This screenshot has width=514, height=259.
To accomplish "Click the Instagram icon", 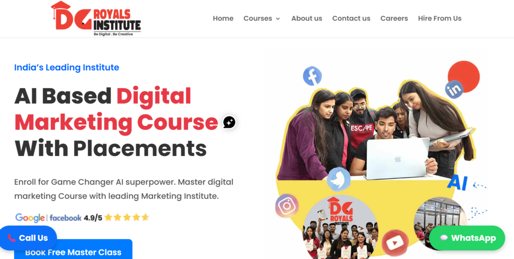I will [287, 206].
